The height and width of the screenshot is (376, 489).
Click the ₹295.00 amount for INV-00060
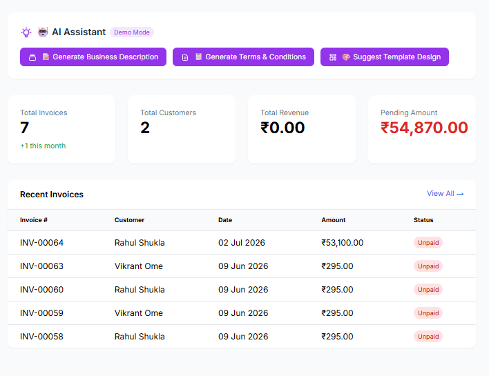(x=337, y=290)
